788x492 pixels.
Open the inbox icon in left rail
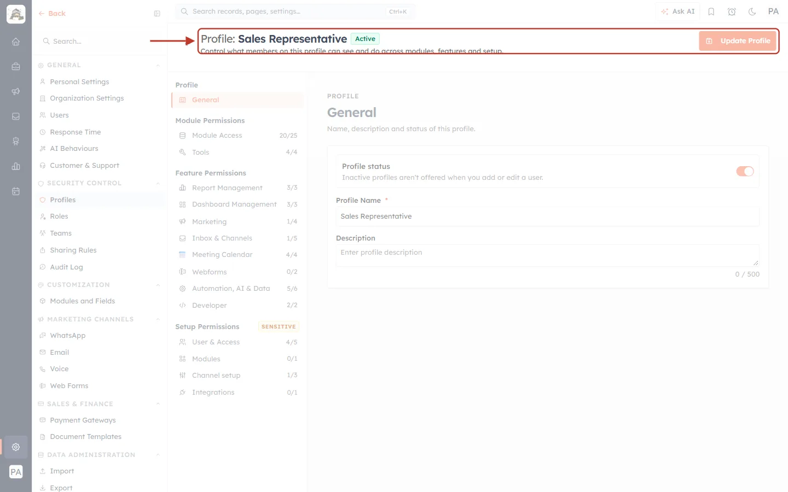pyautogui.click(x=16, y=116)
